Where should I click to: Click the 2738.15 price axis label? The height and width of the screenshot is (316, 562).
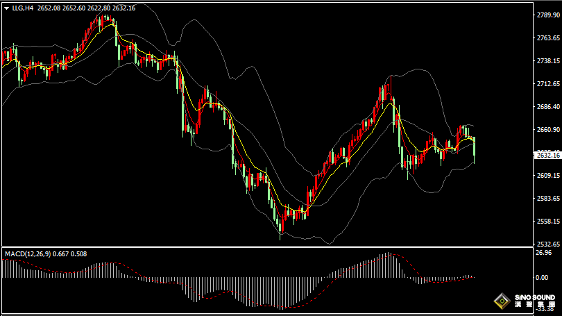pyautogui.click(x=548, y=61)
